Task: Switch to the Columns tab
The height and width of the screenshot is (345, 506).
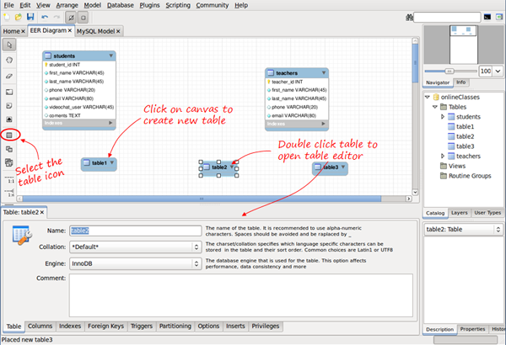Action: click(x=40, y=326)
